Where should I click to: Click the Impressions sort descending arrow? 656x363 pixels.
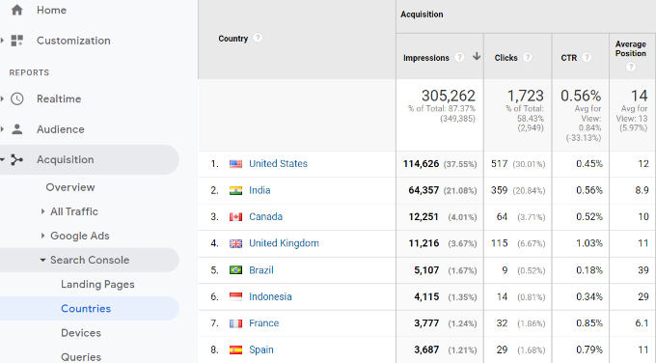point(477,57)
